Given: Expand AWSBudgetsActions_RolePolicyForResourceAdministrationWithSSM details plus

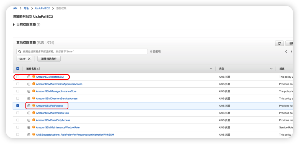Looking at the screenshot, I should pos(29,135).
